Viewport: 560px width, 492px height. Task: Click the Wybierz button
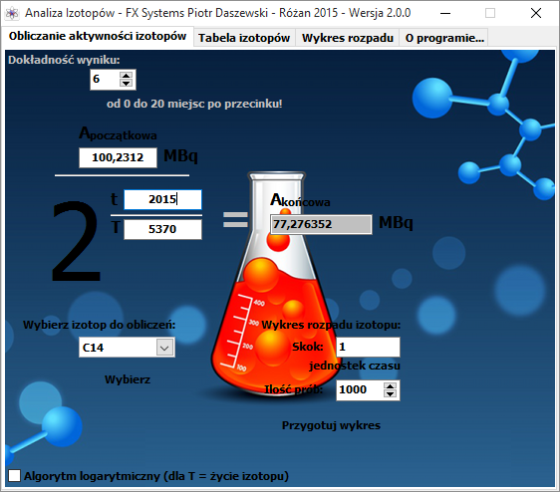point(128,379)
